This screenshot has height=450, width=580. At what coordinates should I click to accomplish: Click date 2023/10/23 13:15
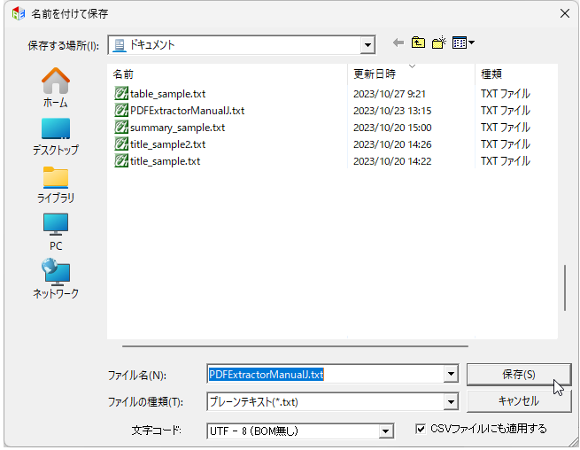[x=392, y=111]
